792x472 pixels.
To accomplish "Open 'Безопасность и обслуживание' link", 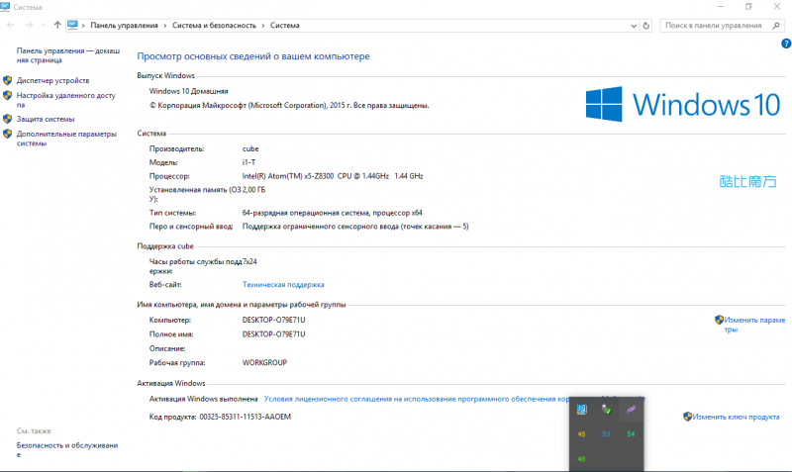I will click(x=67, y=450).
